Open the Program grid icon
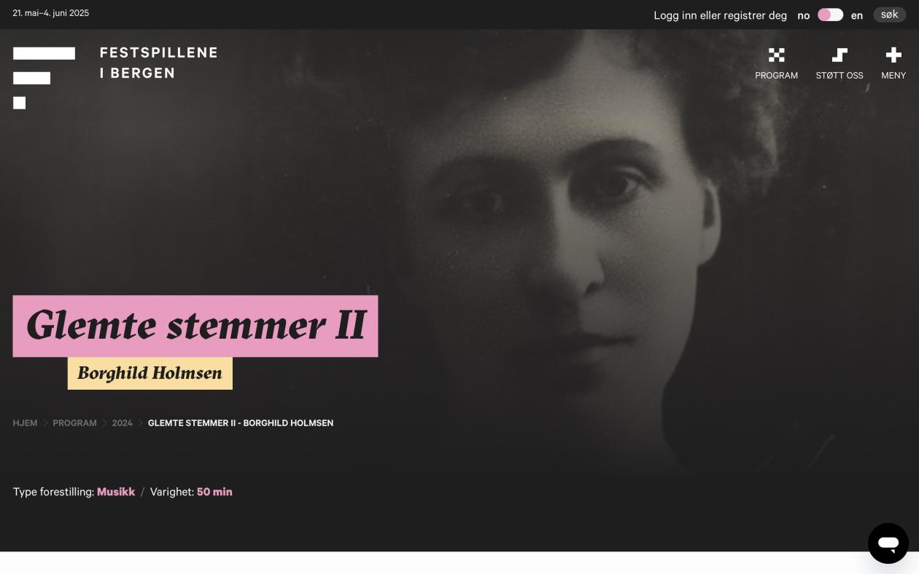Viewport: 919px width, 574px height. 776,55
